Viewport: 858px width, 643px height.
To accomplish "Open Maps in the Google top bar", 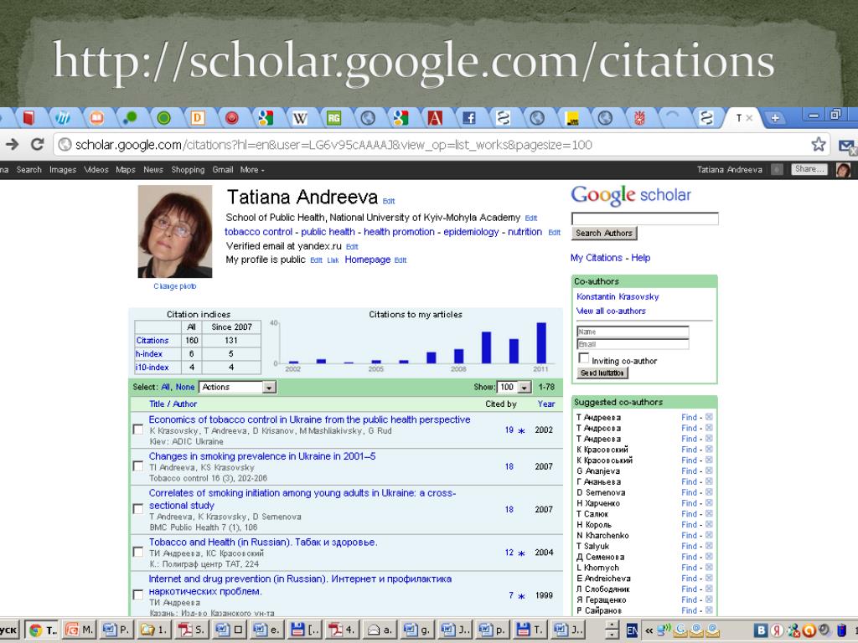I will (126, 170).
